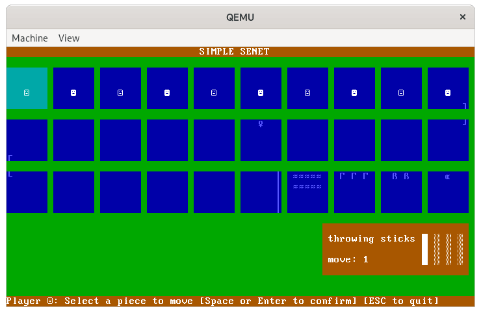Open the Machine menu
The width and height of the screenshot is (481, 313).
point(30,38)
